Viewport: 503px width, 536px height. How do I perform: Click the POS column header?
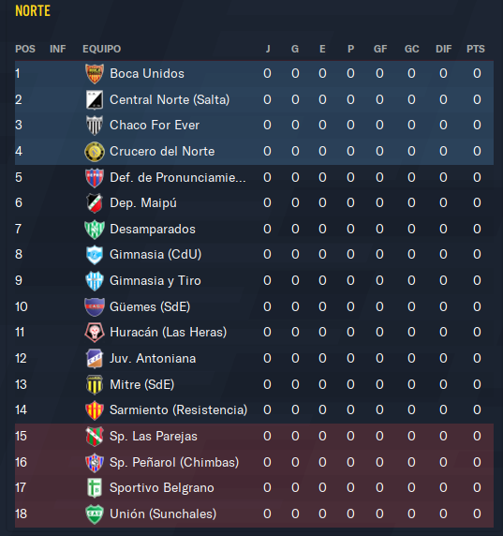(x=25, y=49)
